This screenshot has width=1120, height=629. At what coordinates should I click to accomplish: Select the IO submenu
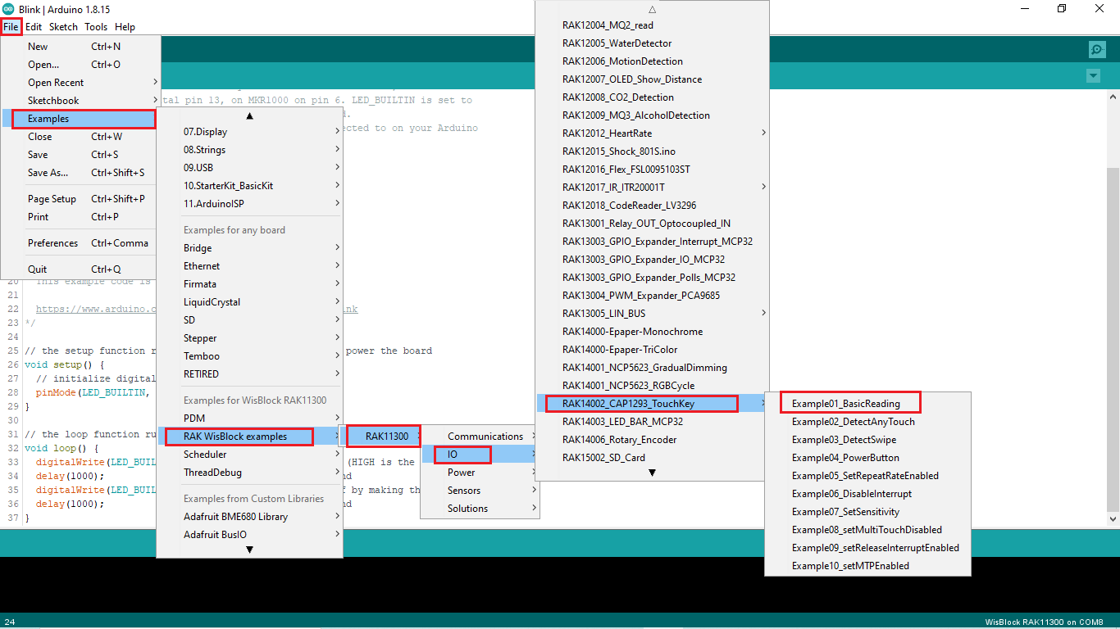(x=480, y=455)
